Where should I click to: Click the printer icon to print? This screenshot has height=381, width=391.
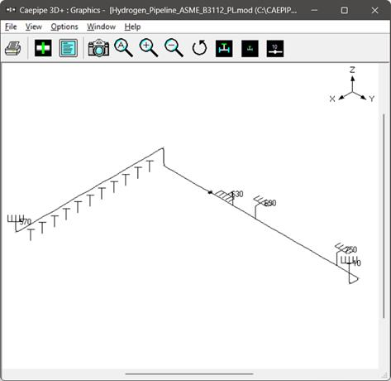(13, 49)
